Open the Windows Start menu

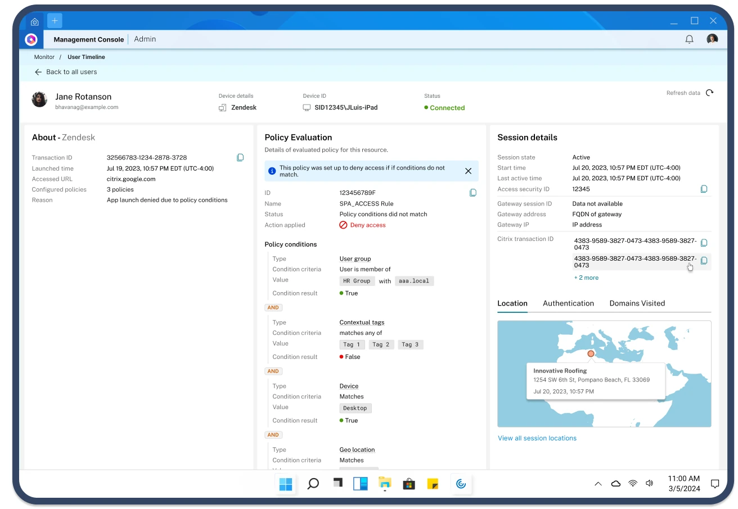[x=286, y=484]
